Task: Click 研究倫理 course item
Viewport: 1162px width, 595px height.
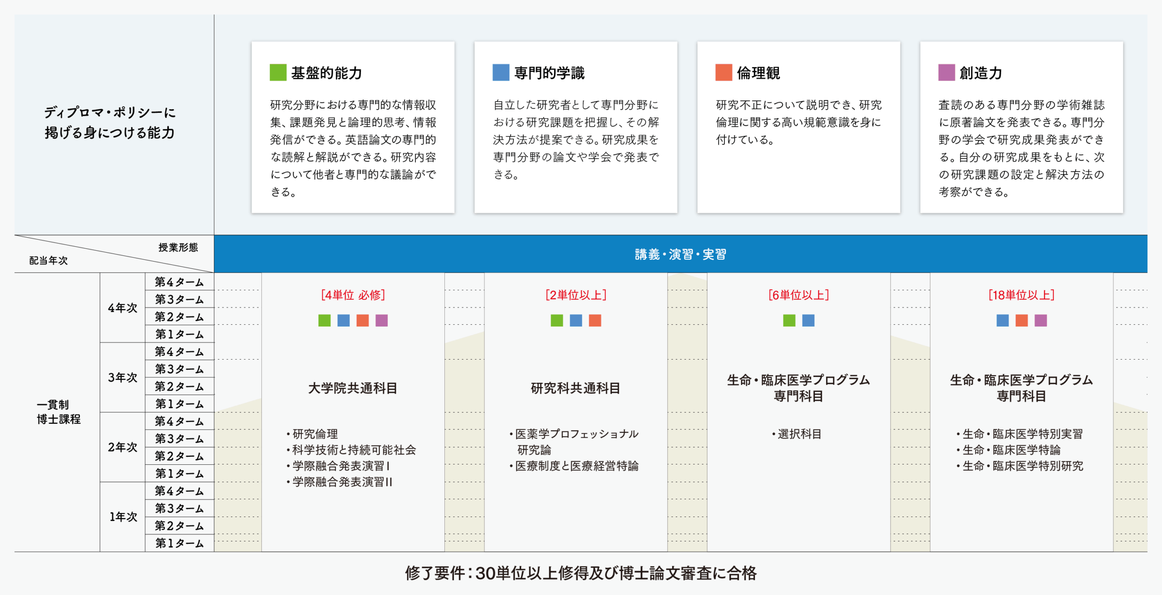Action: point(315,434)
